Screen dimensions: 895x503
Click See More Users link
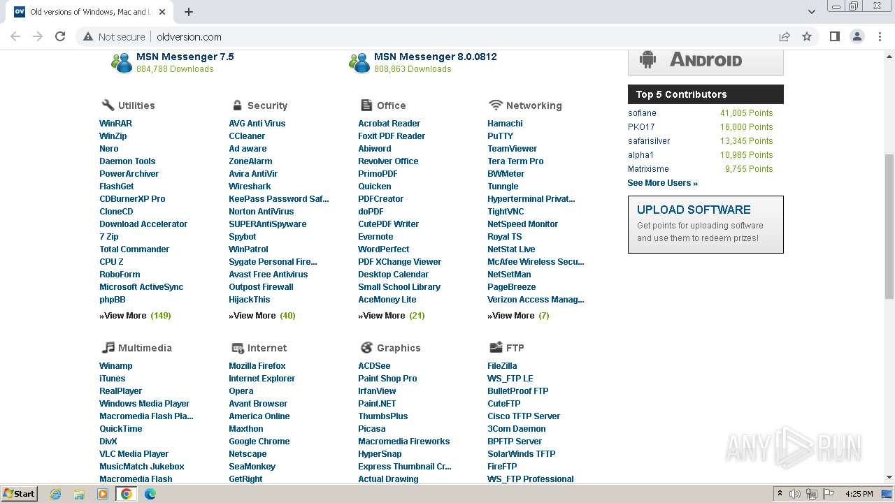point(663,183)
